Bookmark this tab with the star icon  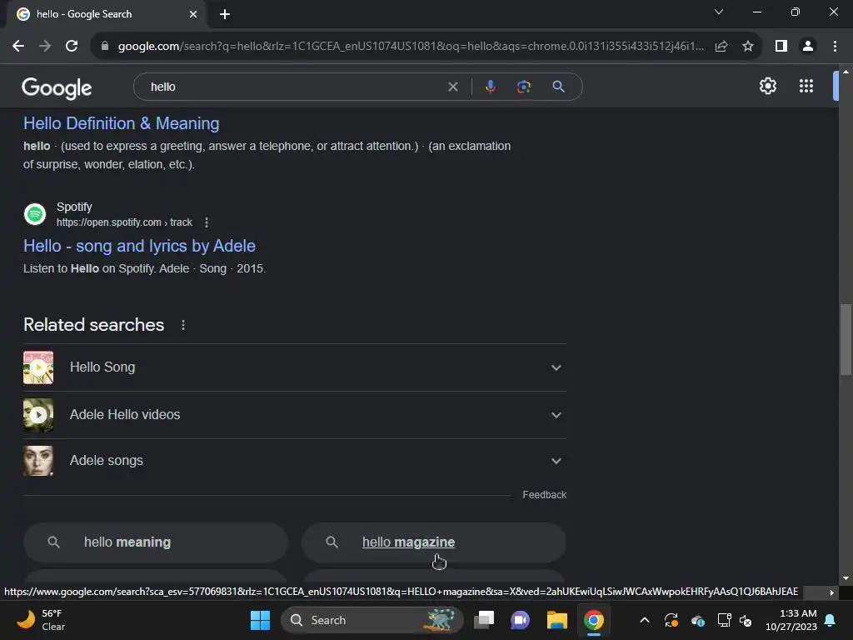(x=748, y=47)
